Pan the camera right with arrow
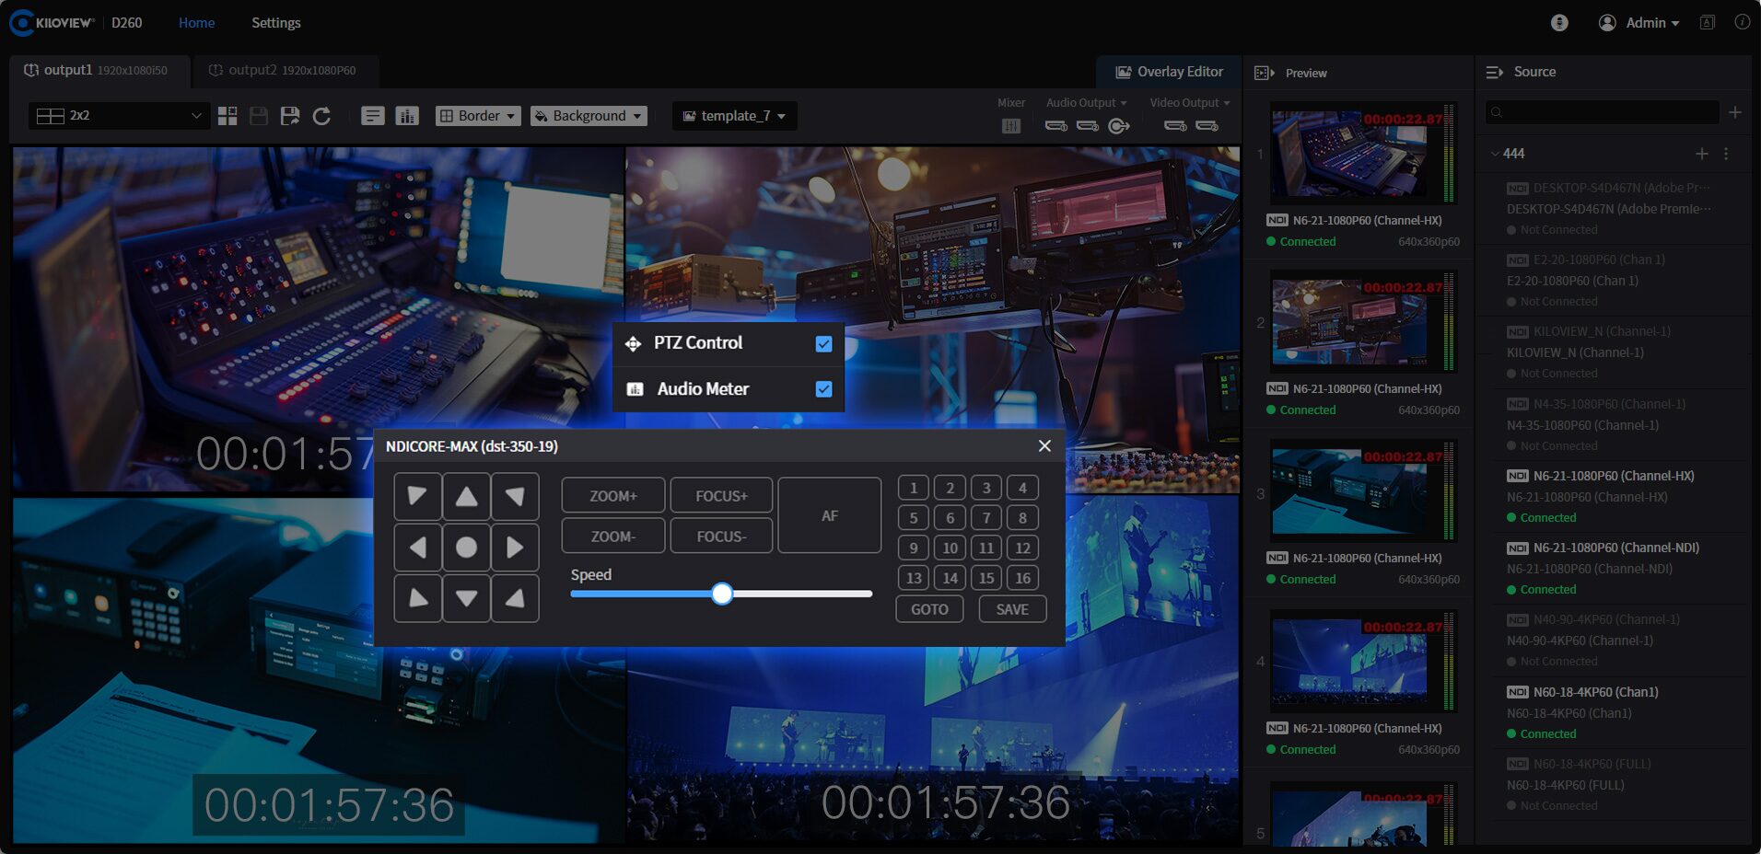The height and width of the screenshot is (854, 1761). pyautogui.click(x=515, y=548)
